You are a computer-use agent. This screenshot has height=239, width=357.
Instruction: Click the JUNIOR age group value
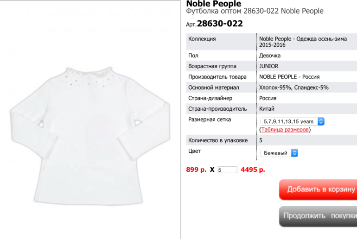pos(268,66)
